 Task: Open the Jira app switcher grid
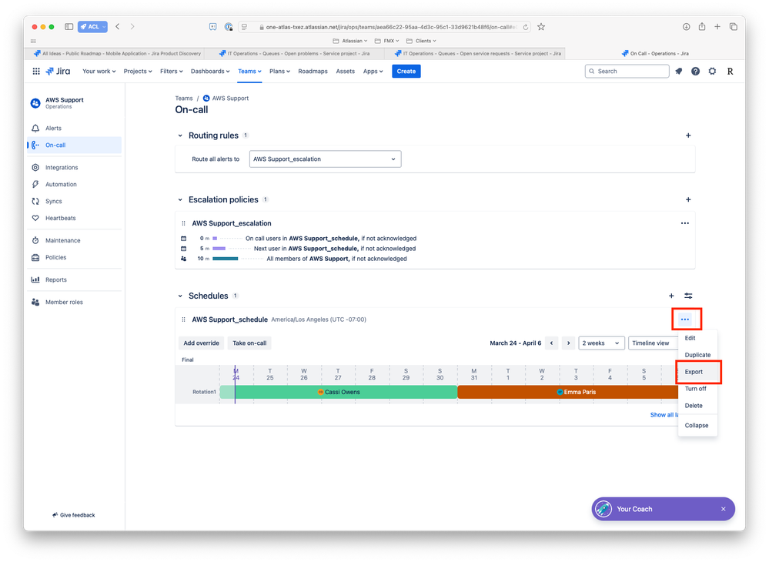pyautogui.click(x=36, y=71)
